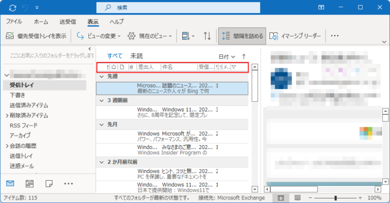The image size is (390, 203).
Task: Switch to Mail view icon
Action: click(x=10, y=183)
